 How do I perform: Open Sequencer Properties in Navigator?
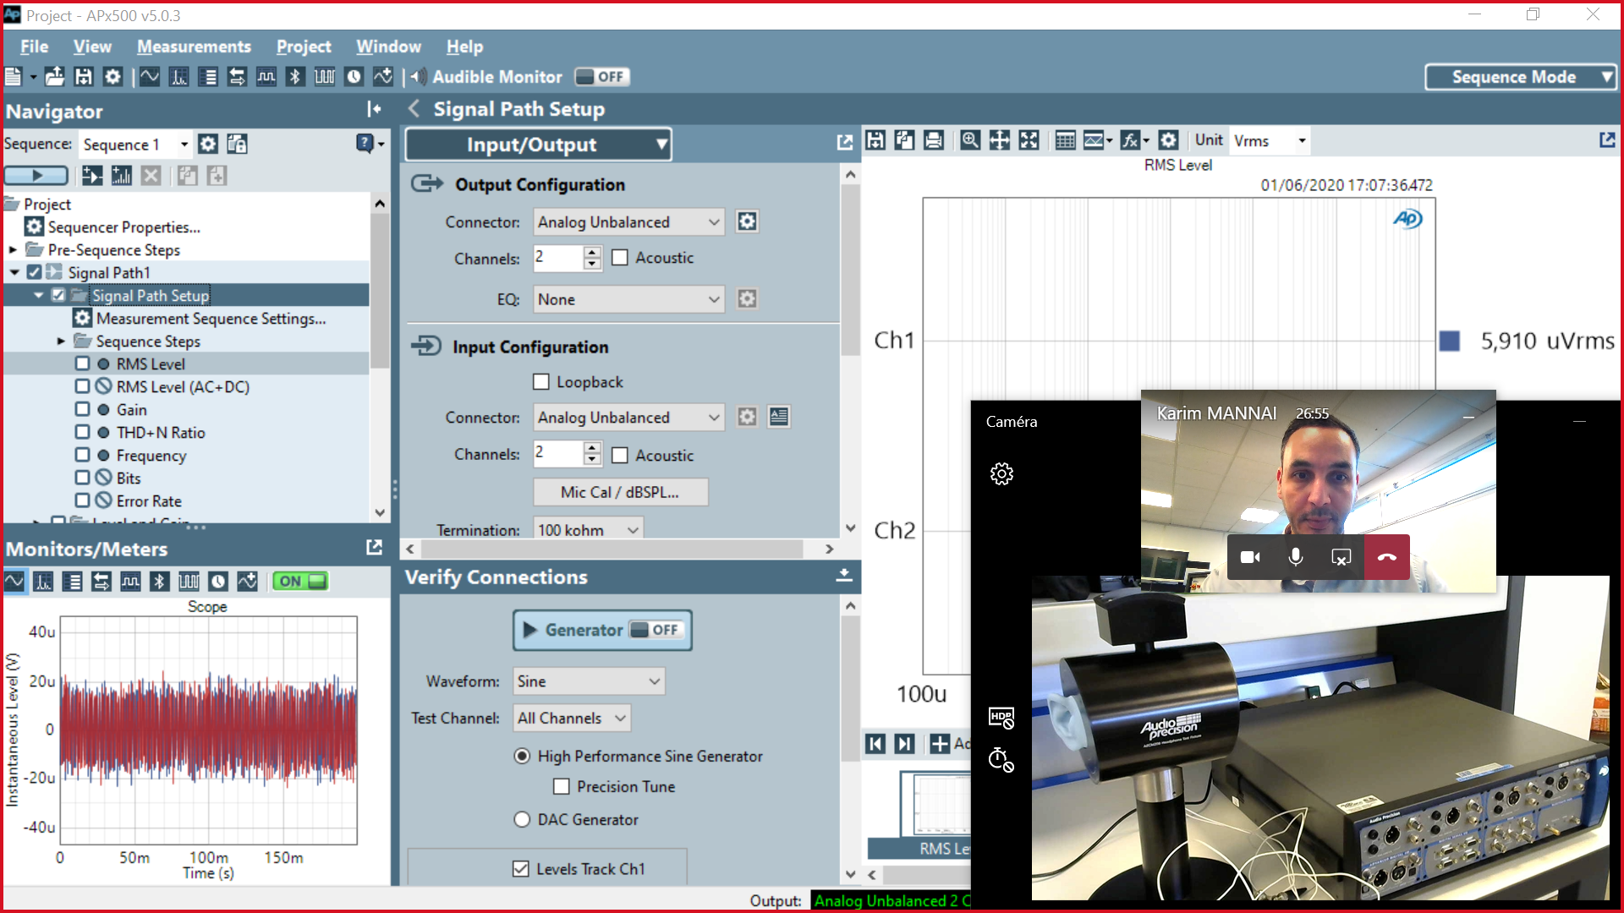coord(123,227)
